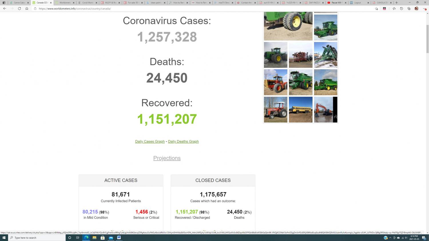Open Word from the taskbar
Screen dimensions: 429x241
[119, 238]
